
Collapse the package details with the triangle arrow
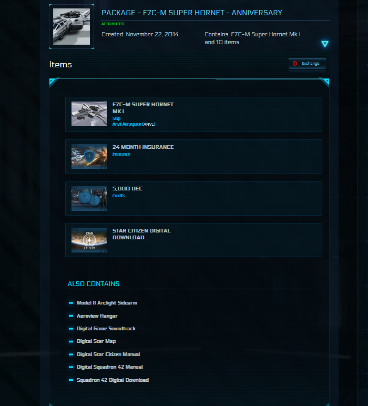coord(325,44)
